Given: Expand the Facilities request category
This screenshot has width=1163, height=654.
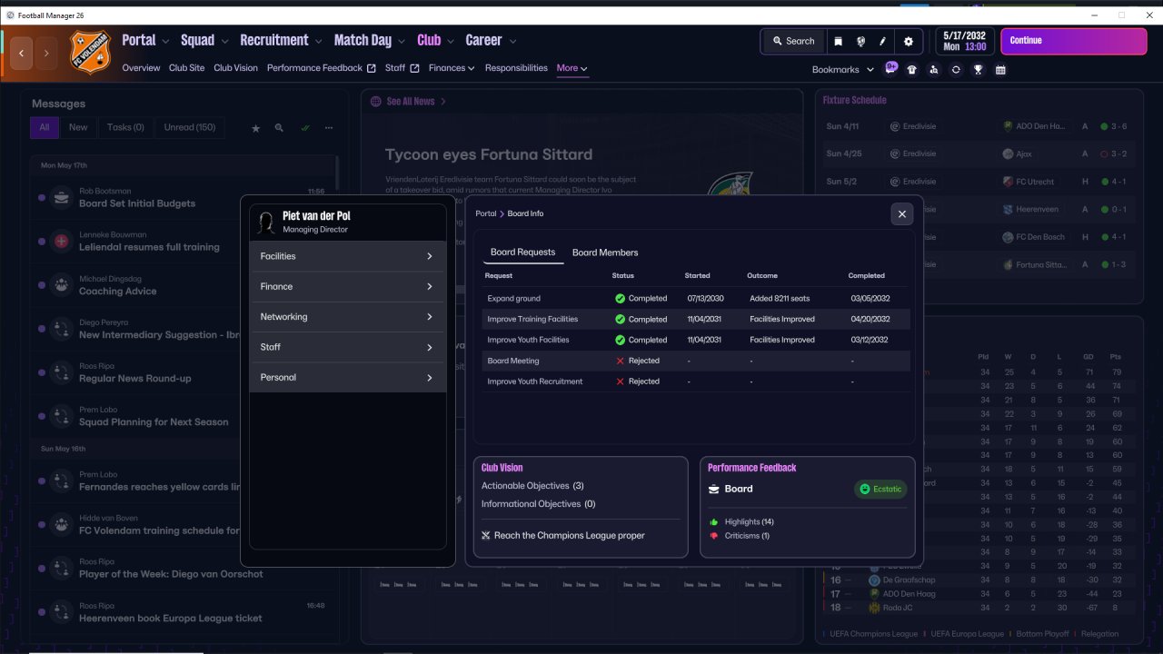Looking at the screenshot, I should (348, 256).
